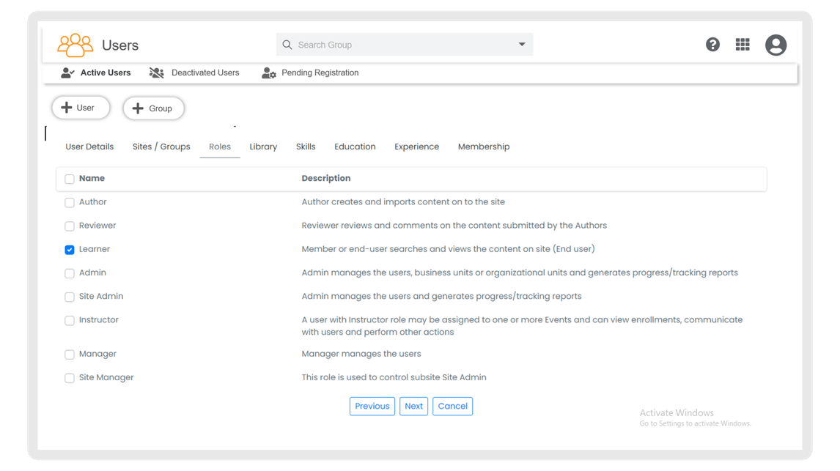This screenshot has width=840, height=471.
Task: Open the apps grid menu icon
Action: point(743,45)
